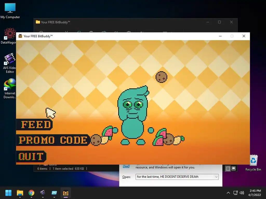Select QUIT in the BitBuddy game
Image resolution: width=266 pixels, height=199 pixels.
tap(31, 156)
